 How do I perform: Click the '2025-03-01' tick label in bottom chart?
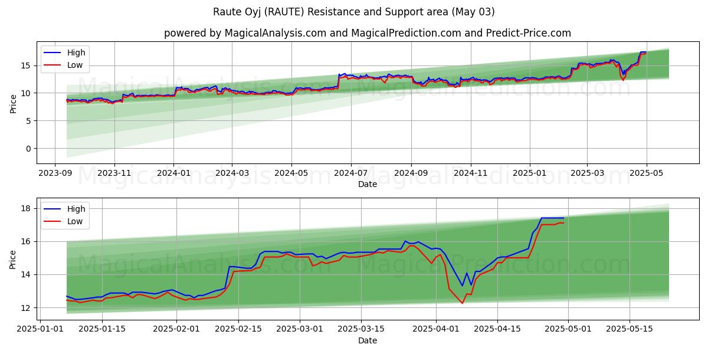pos(300,329)
